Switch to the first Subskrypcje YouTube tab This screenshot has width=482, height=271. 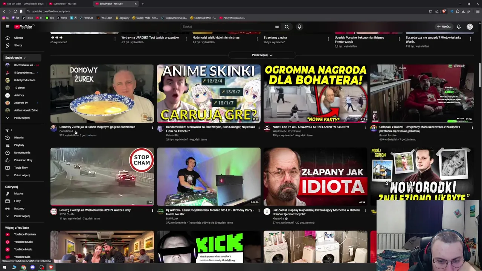tap(67, 4)
